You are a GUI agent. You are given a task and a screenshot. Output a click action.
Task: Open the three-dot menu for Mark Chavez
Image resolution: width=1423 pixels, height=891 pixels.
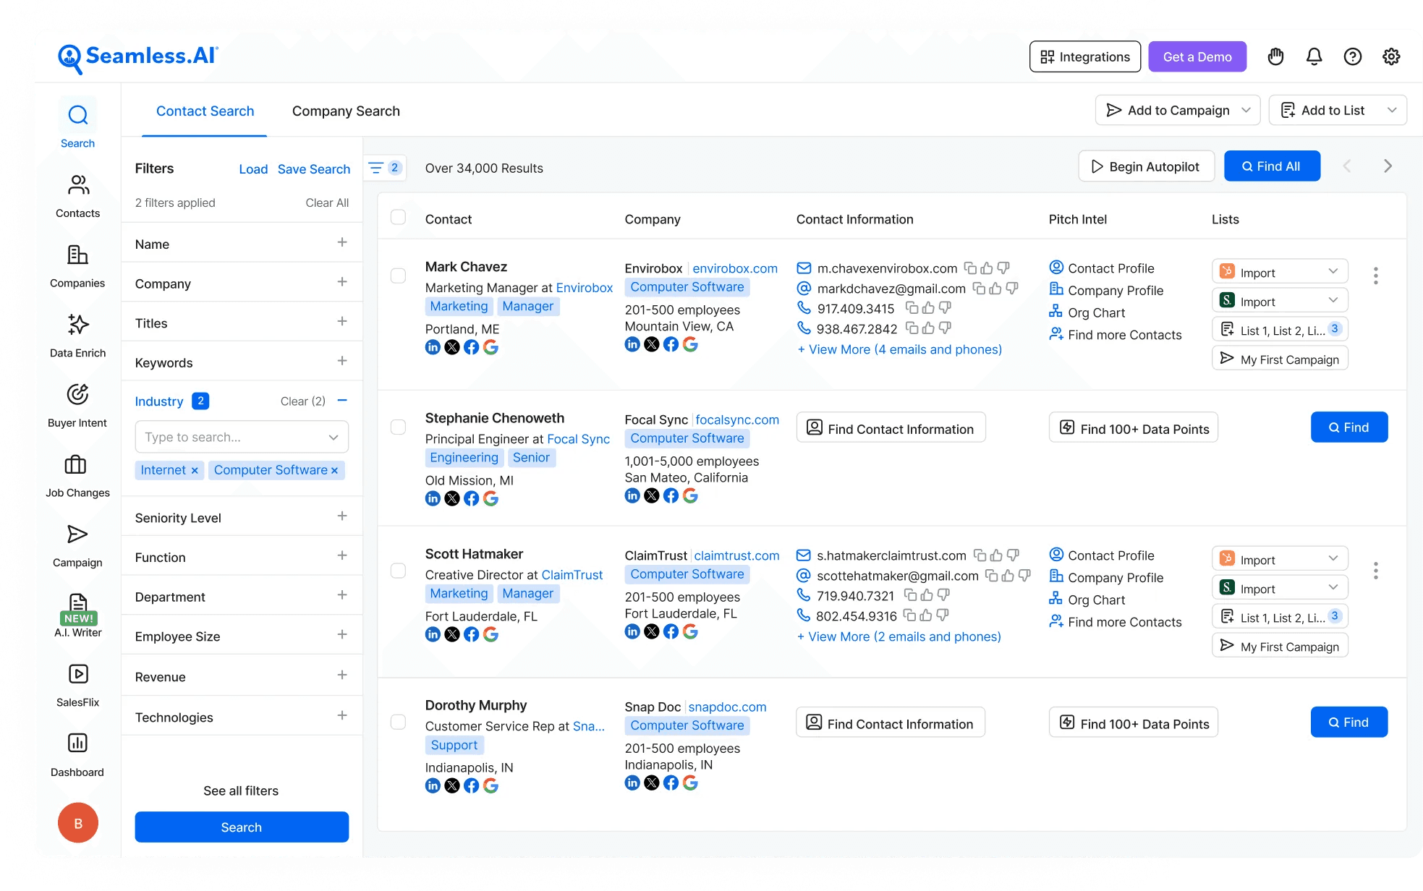coord(1375,276)
